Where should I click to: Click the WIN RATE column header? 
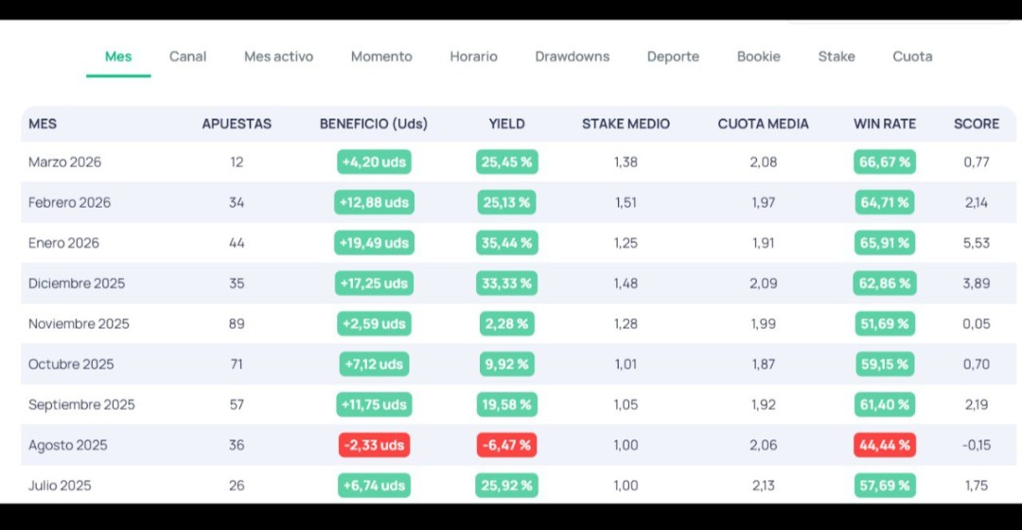(885, 124)
